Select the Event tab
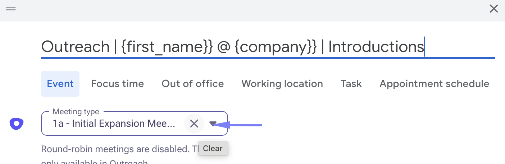Viewport: 505px width, 164px height. point(60,84)
